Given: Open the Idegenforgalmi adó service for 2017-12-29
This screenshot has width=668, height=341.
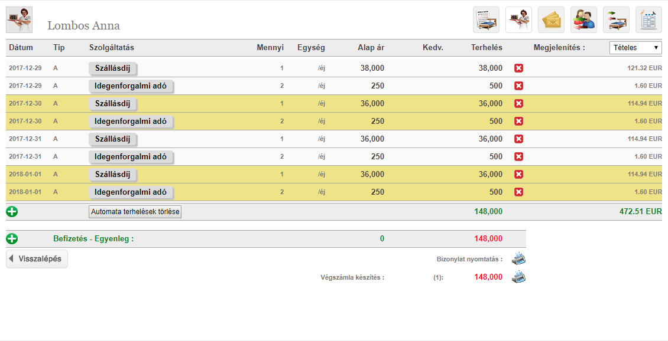Looking at the screenshot, I should 131,86.
